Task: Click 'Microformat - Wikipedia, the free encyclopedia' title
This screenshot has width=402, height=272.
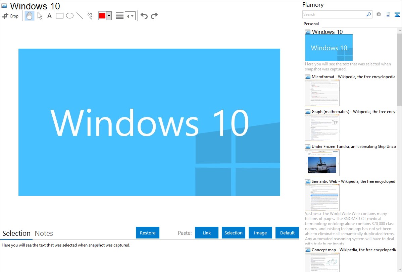Action: [x=353, y=77]
